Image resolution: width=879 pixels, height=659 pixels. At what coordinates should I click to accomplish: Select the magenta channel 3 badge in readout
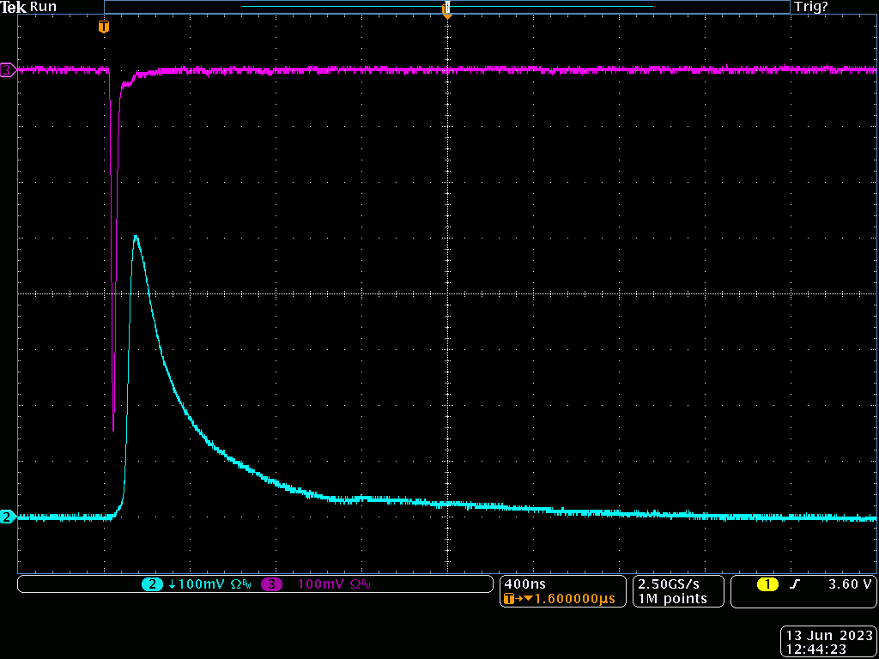click(272, 584)
